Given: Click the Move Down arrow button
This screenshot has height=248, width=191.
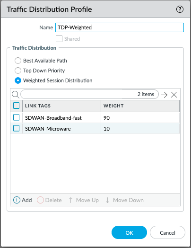Looking at the screenshot, I should (125, 200).
